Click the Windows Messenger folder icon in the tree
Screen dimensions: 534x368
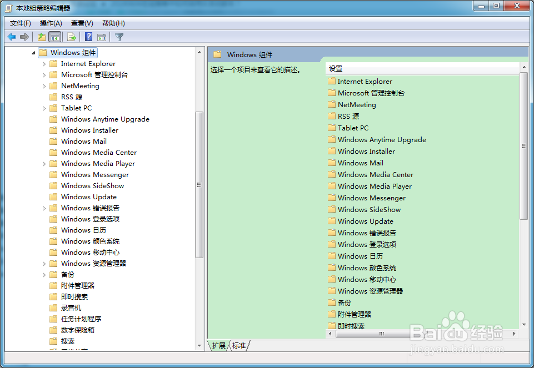[53, 174]
